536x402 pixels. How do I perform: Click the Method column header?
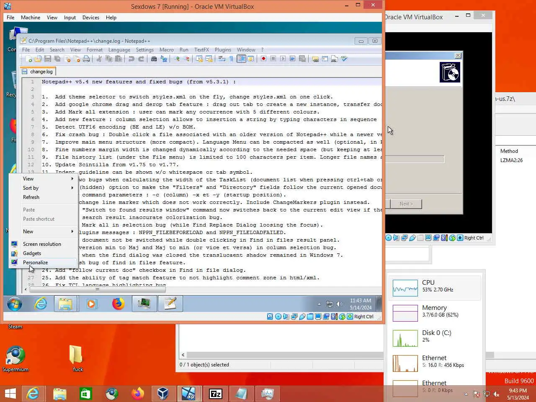(x=509, y=151)
